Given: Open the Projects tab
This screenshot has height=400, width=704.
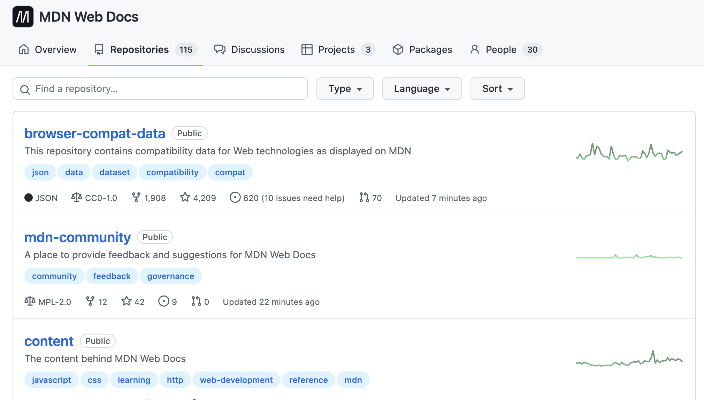Looking at the screenshot, I should pyautogui.click(x=338, y=49).
